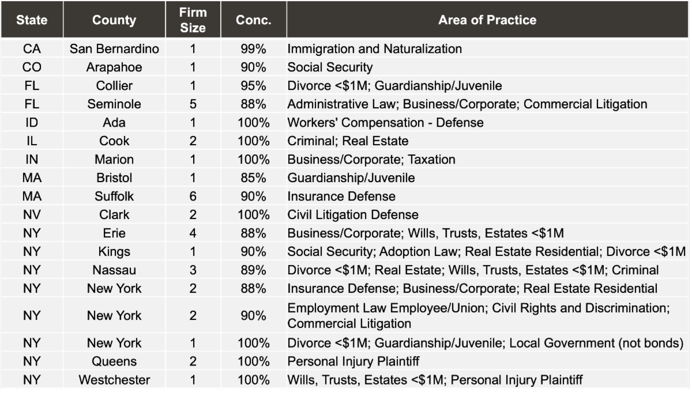Select the Seminole county cell

tap(114, 104)
